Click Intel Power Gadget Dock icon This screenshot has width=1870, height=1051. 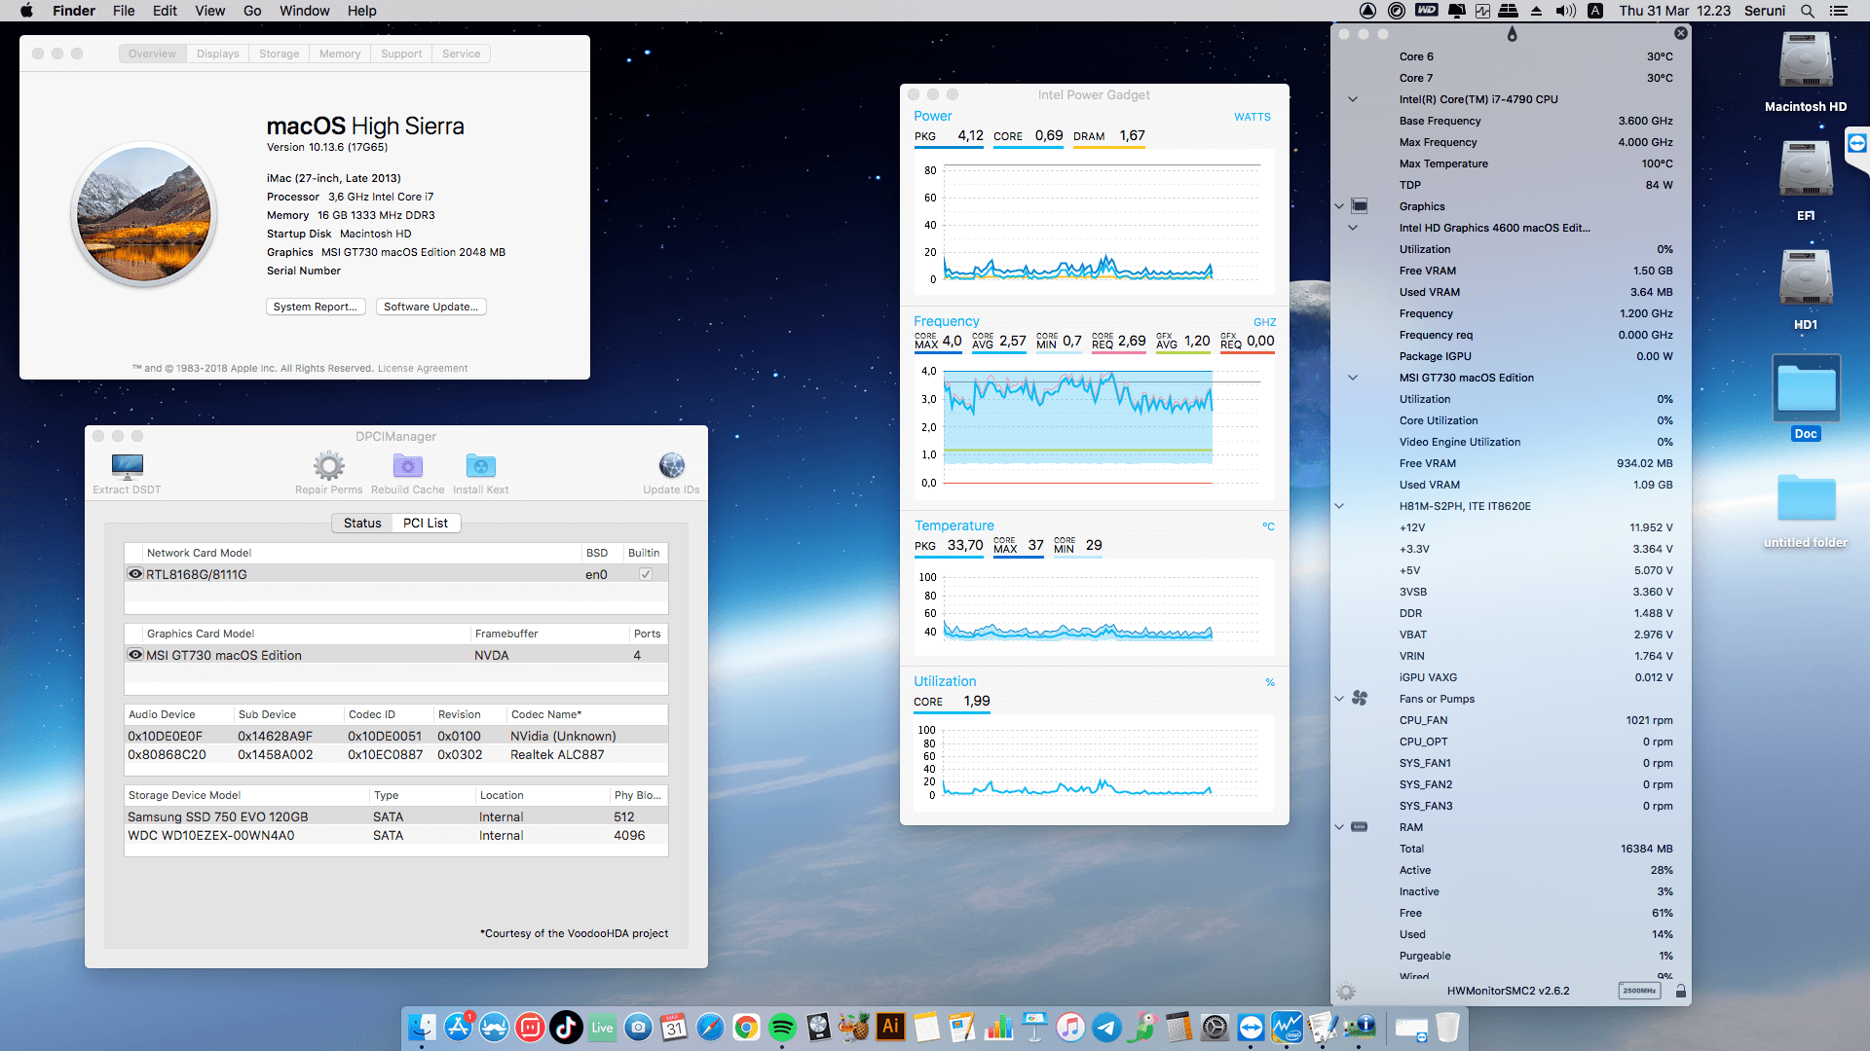coord(1287,1027)
